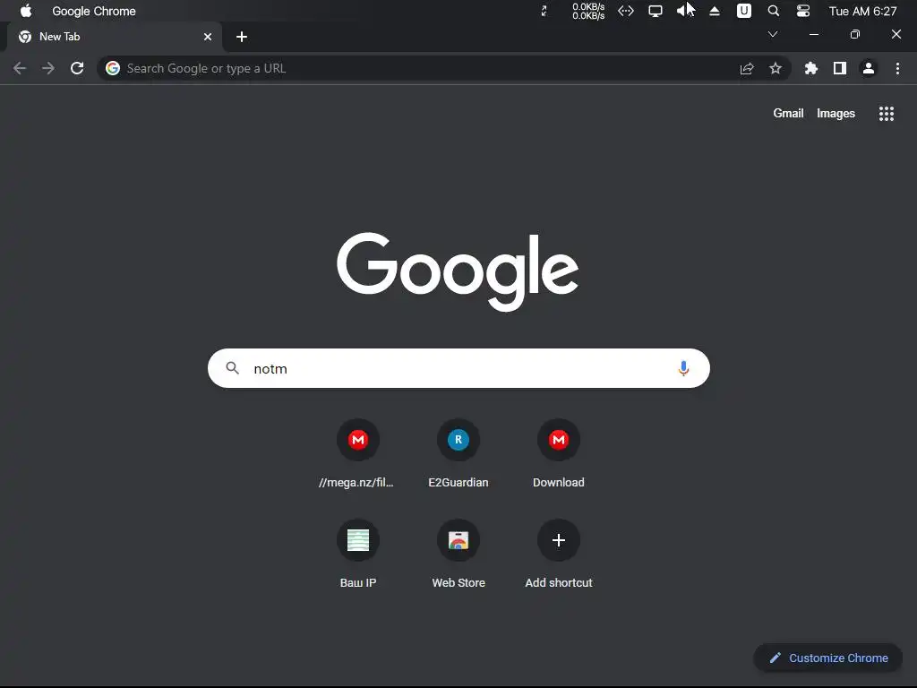This screenshot has height=688, width=917.
Task: Click the eject icon in menu bar
Action: [x=715, y=11]
